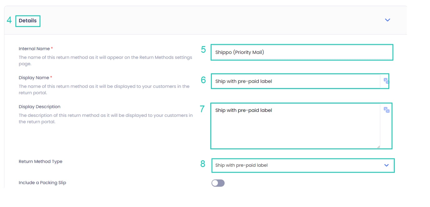The width and height of the screenshot is (430, 207).
Task: Open translation icon in Display Description box
Action: pos(386,110)
